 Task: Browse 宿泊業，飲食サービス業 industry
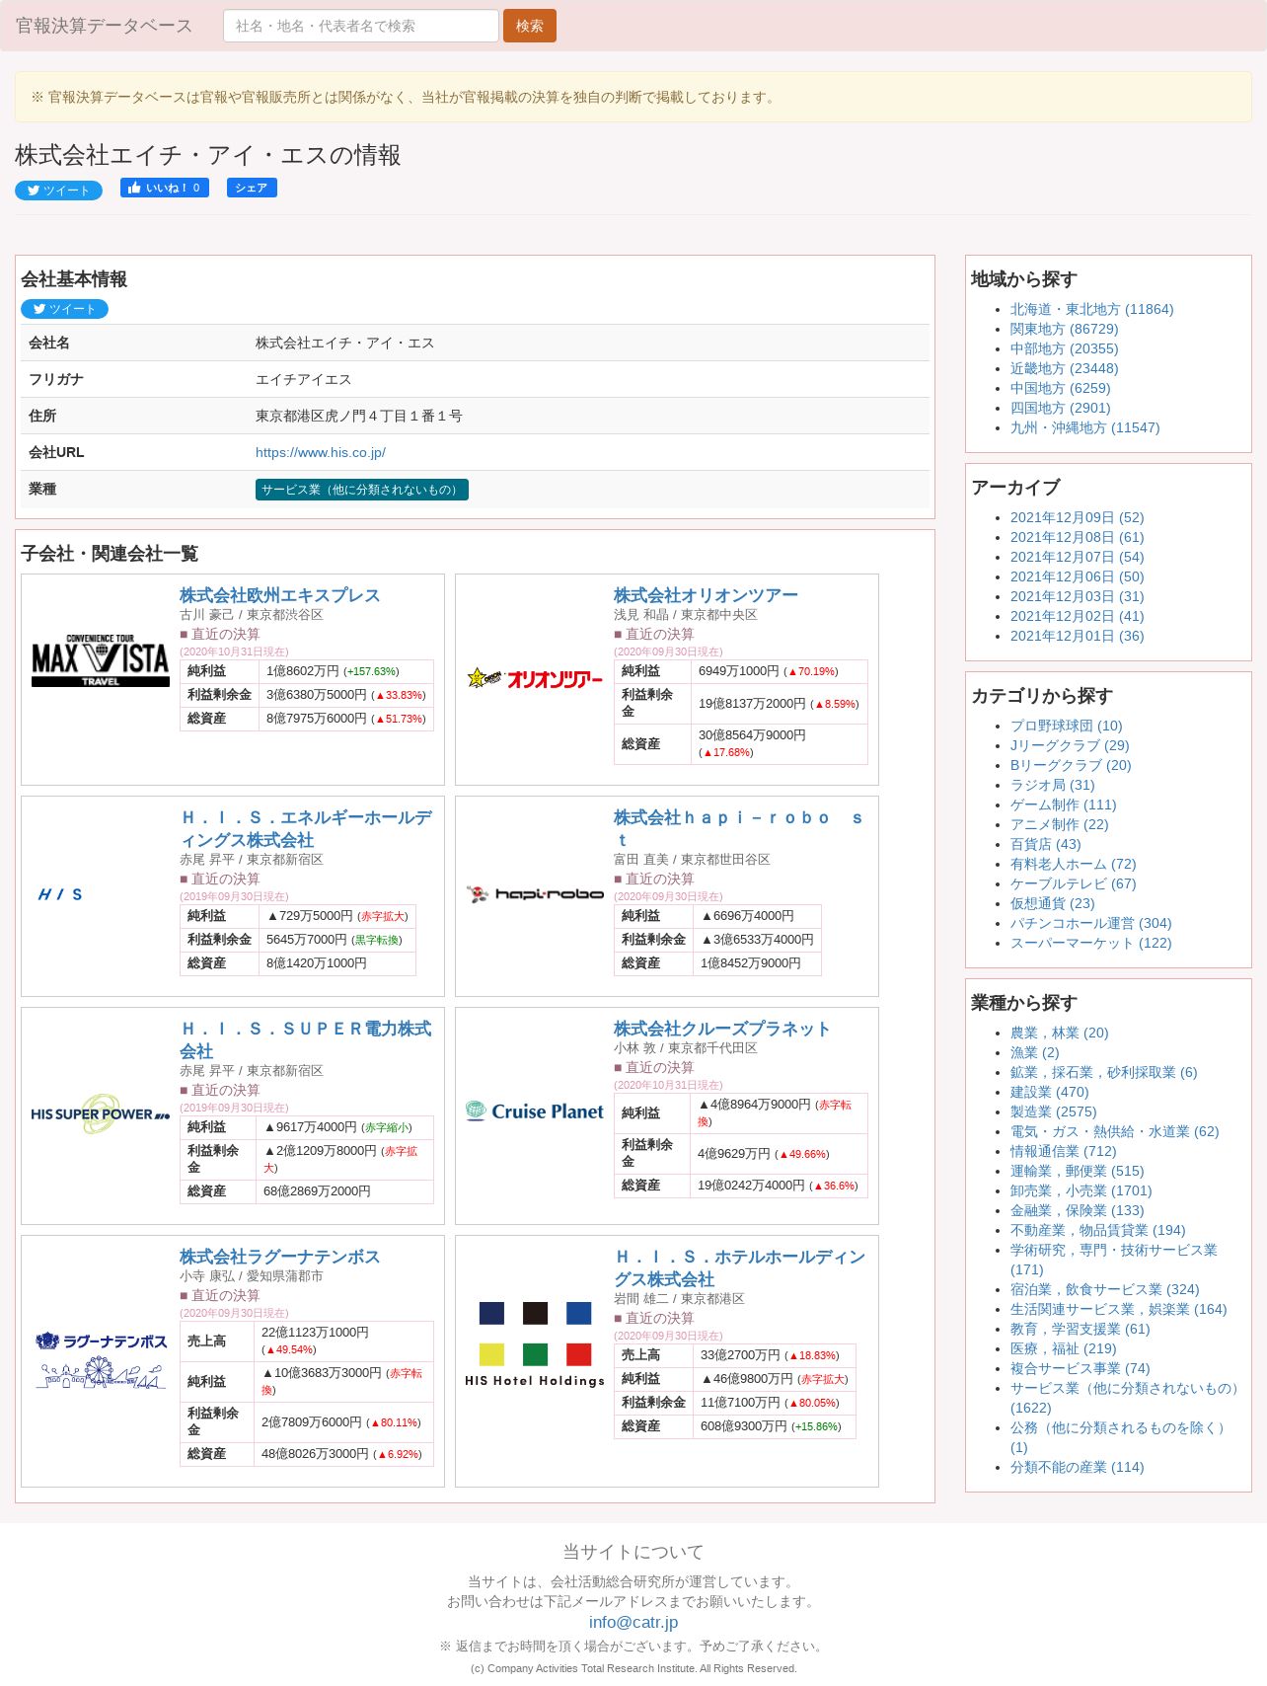point(1104,1289)
